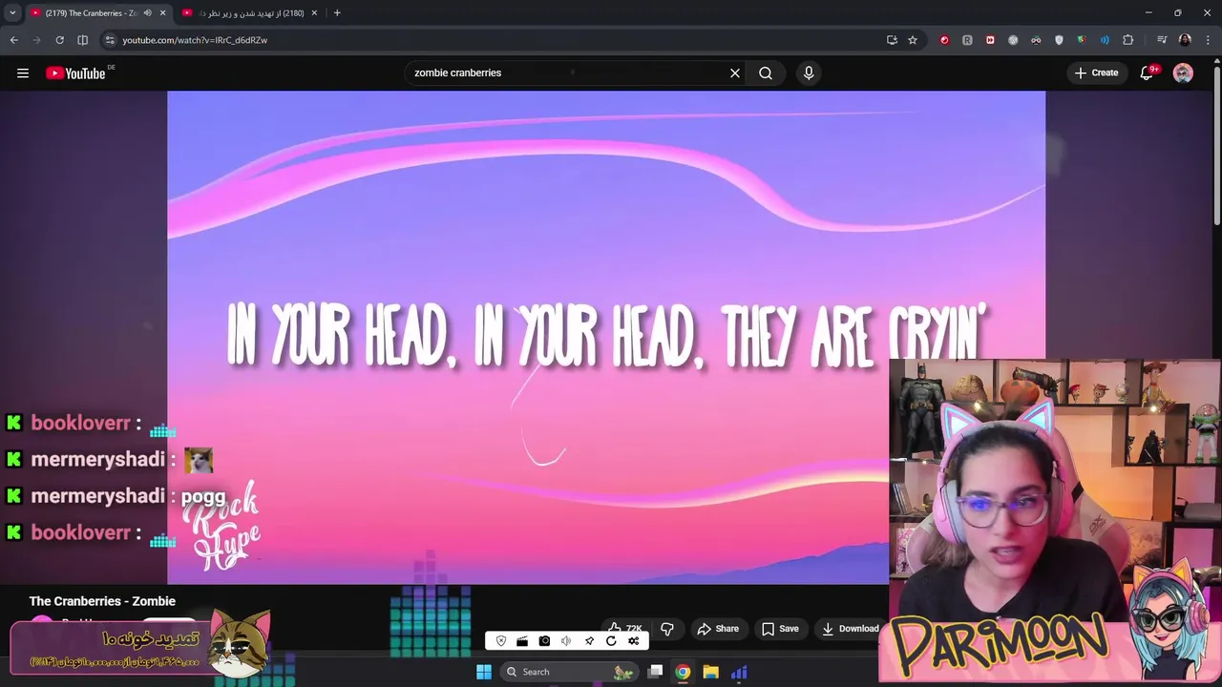The width and height of the screenshot is (1222, 687).
Task: Toggle the floating toolbar speaker icon
Action: [x=566, y=641]
